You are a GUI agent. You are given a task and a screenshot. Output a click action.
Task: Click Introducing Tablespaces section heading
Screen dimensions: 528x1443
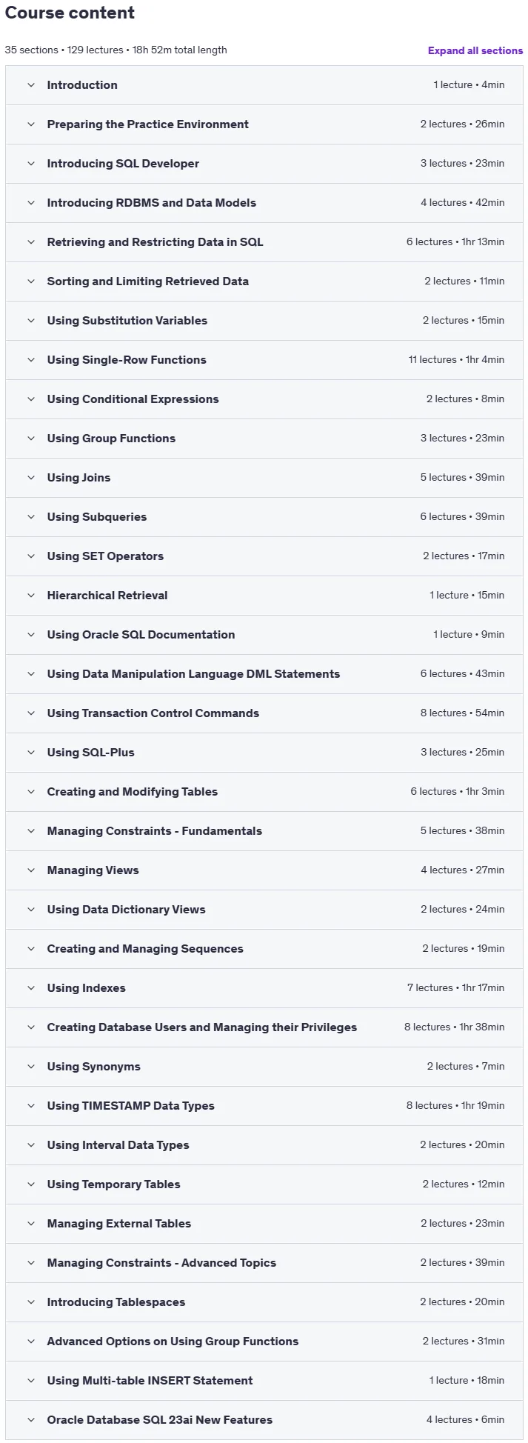click(x=116, y=1302)
